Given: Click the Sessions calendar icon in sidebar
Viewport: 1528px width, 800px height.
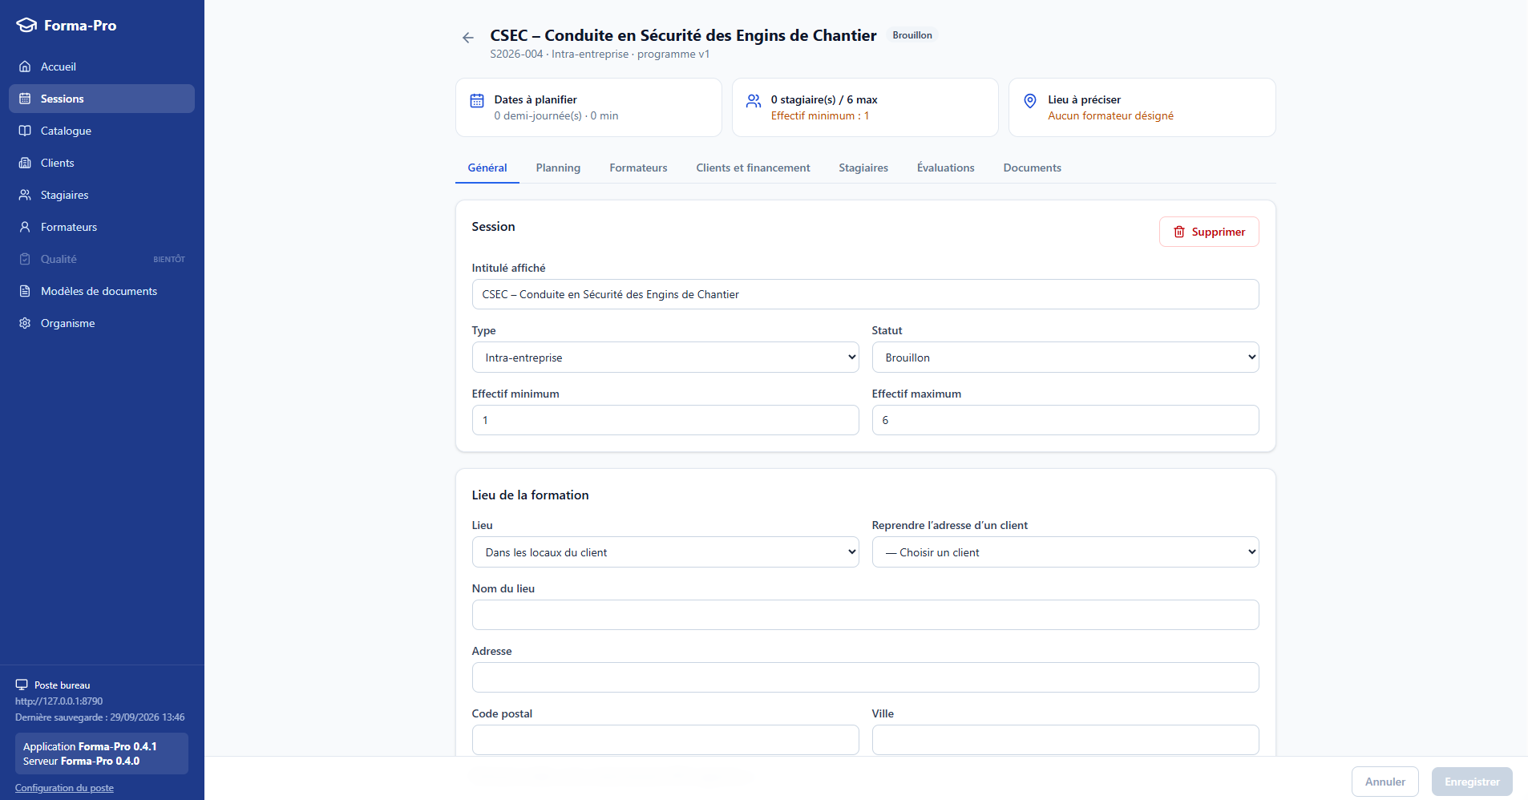Looking at the screenshot, I should click(25, 99).
